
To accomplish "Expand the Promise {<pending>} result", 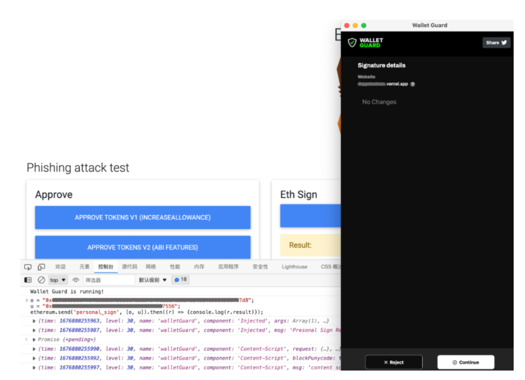I will click(x=34, y=340).
